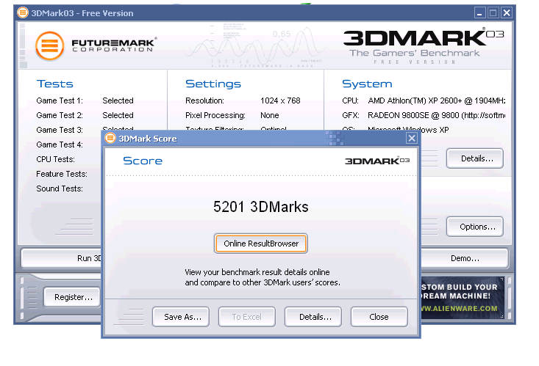Click the To Excel button
Viewport: 539px width, 366px height.
tap(247, 317)
